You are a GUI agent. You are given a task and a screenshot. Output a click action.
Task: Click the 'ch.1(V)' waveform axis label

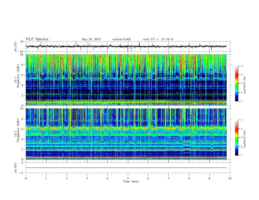[x=16, y=46]
